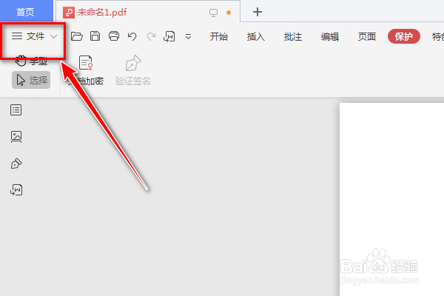Open the thumbnail image sidebar panel
Viewport: 444px width, 296px height.
[x=16, y=136]
